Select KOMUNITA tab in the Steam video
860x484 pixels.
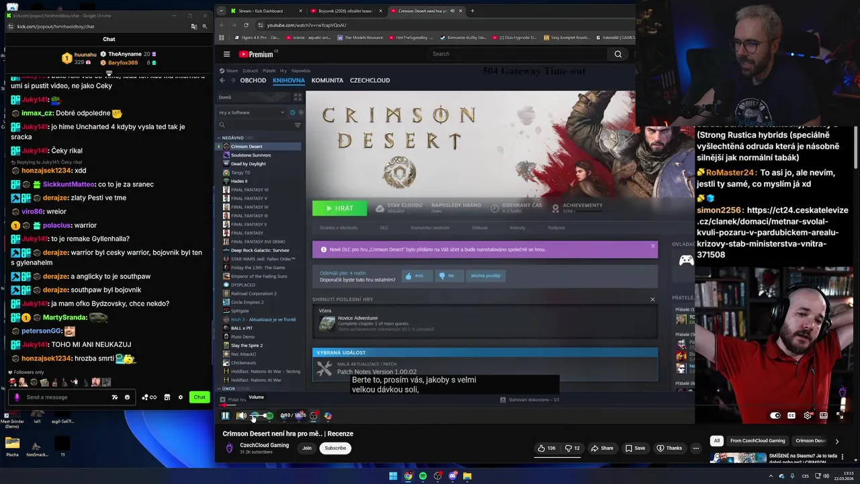tap(327, 80)
